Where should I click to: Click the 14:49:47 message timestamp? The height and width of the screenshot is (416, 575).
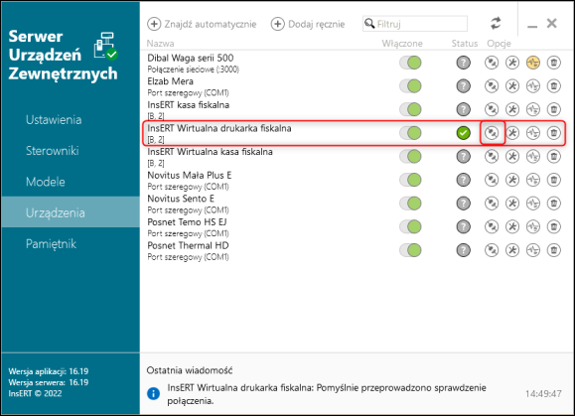pyautogui.click(x=543, y=394)
